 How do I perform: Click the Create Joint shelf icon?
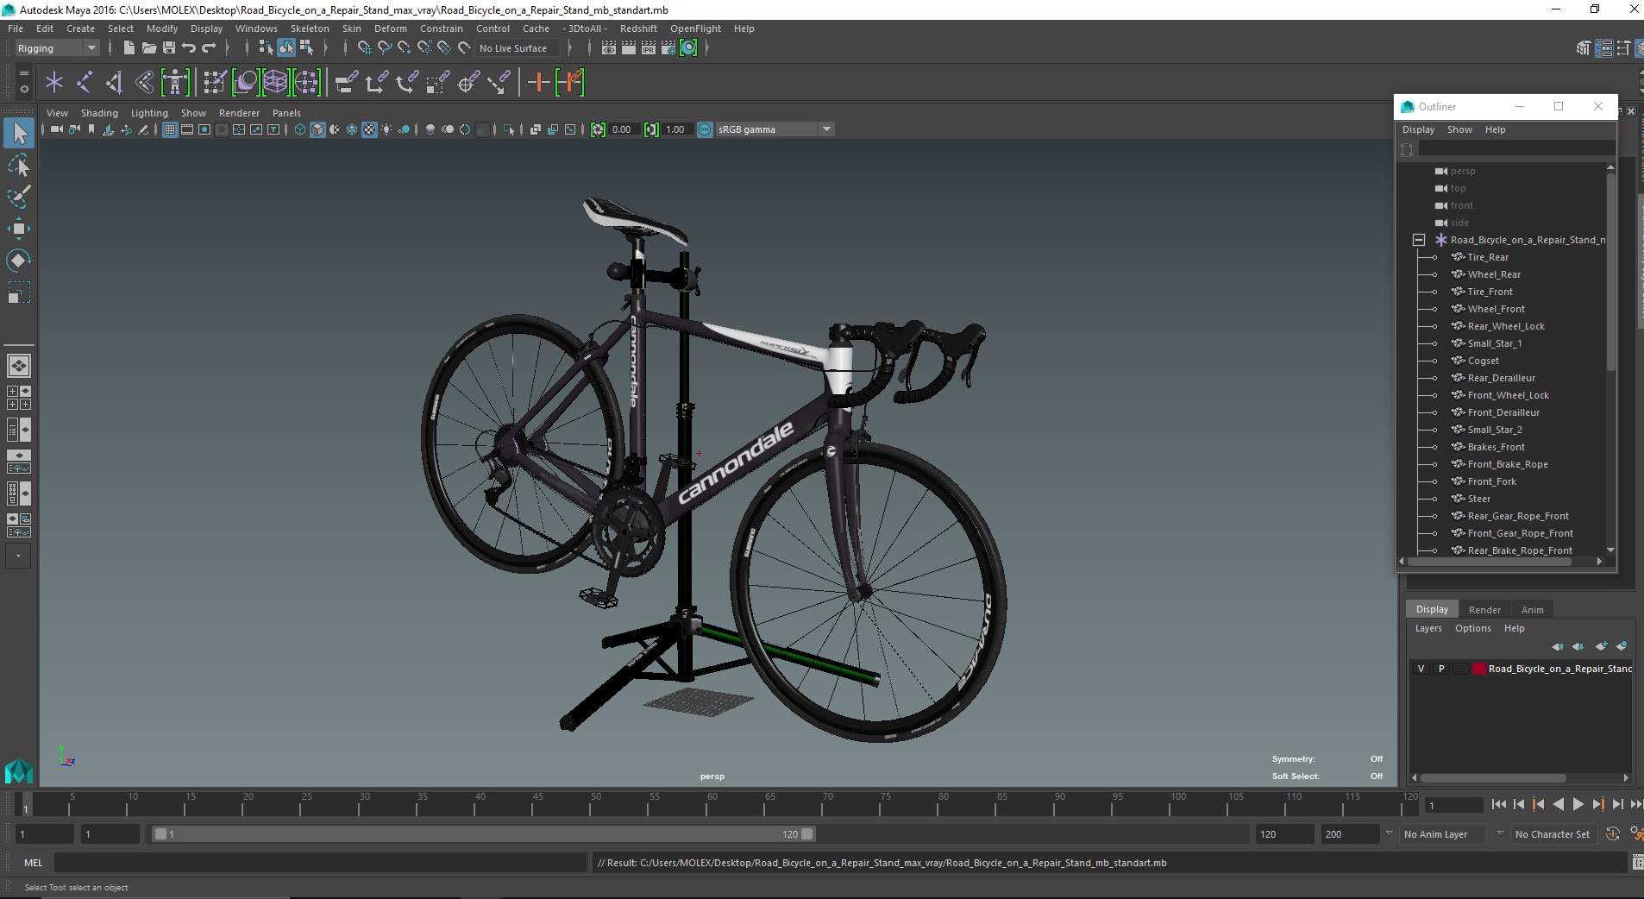click(85, 83)
